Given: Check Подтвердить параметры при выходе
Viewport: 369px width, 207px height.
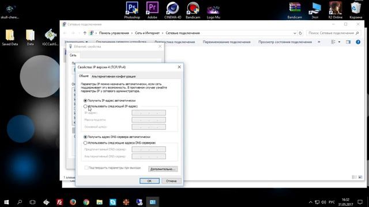Looking at the screenshot, I should click(x=112, y=168).
